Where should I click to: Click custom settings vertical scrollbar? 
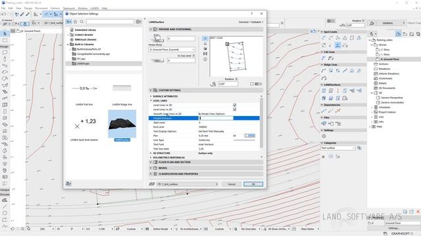coord(262,123)
